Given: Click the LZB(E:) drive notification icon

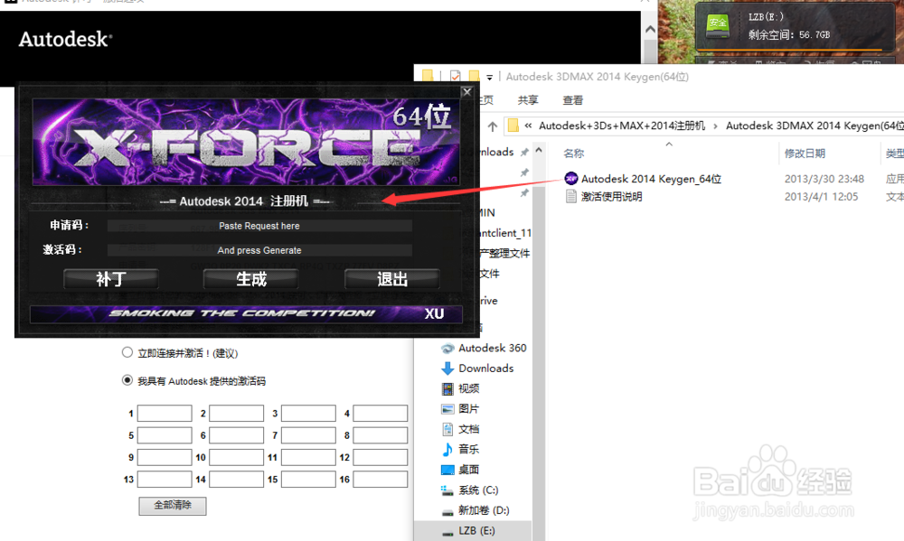Looking at the screenshot, I should click(718, 26).
